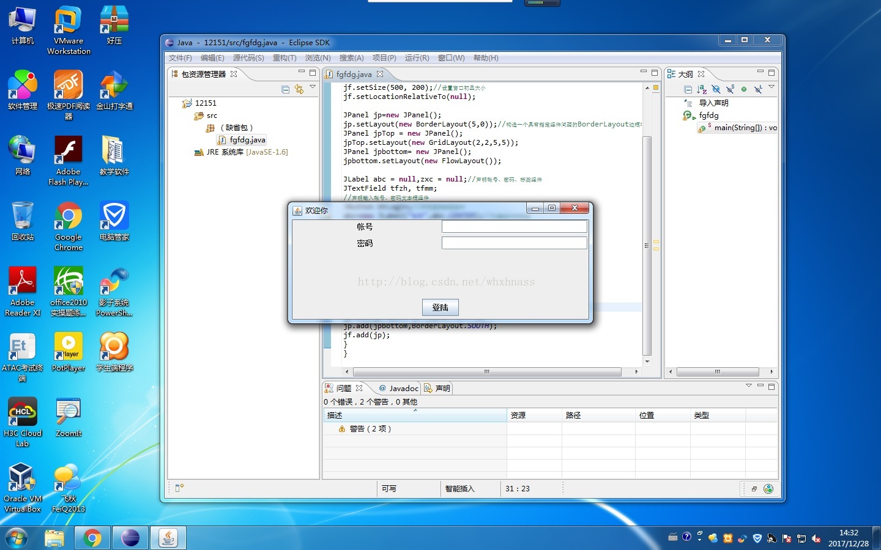This screenshot has width=881, height=550.
Task: Open Adobe Reader XI desktop icon
Action: [23, 291]
